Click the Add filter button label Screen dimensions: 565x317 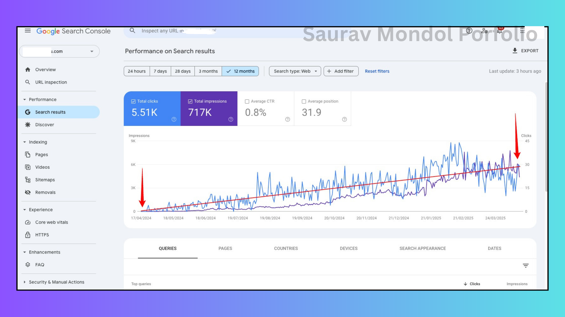(x=344, y=71)
